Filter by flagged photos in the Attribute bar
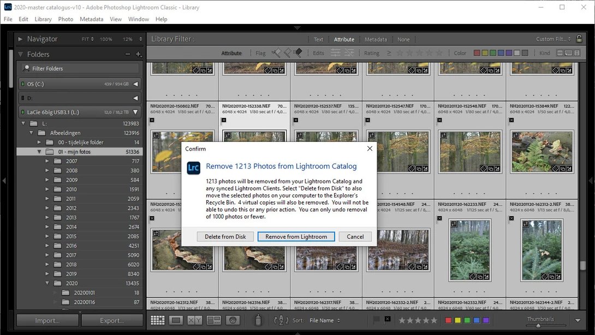 [276, 53]
